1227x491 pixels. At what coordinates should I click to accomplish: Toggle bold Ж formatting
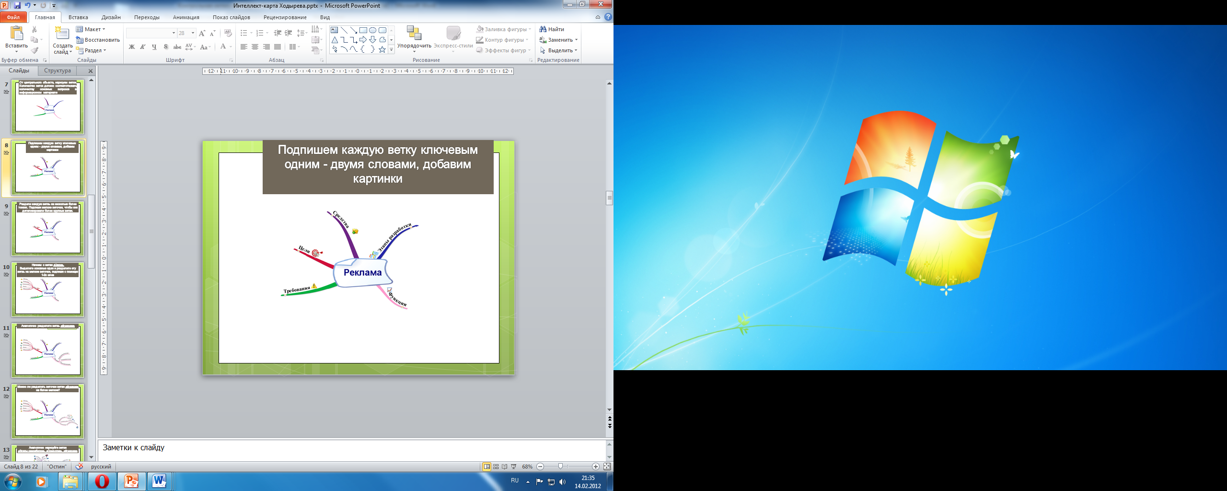point(132,47)
